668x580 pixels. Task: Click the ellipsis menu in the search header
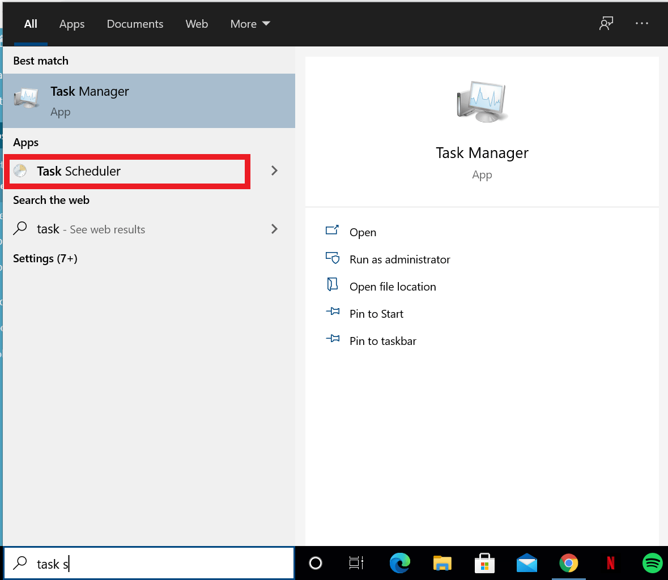tap(642, 24)
